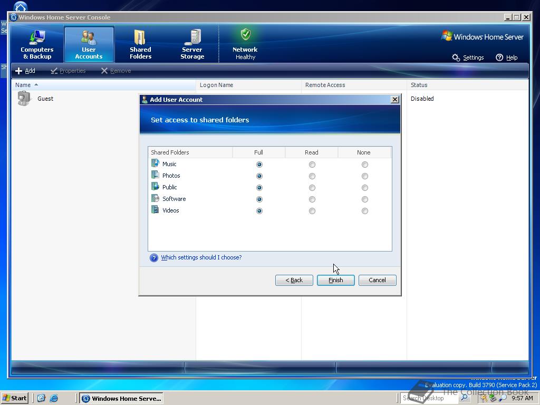The image size is (540, 405).
Task: Set Photos folder access to Full
Action: tap(259, 176)
